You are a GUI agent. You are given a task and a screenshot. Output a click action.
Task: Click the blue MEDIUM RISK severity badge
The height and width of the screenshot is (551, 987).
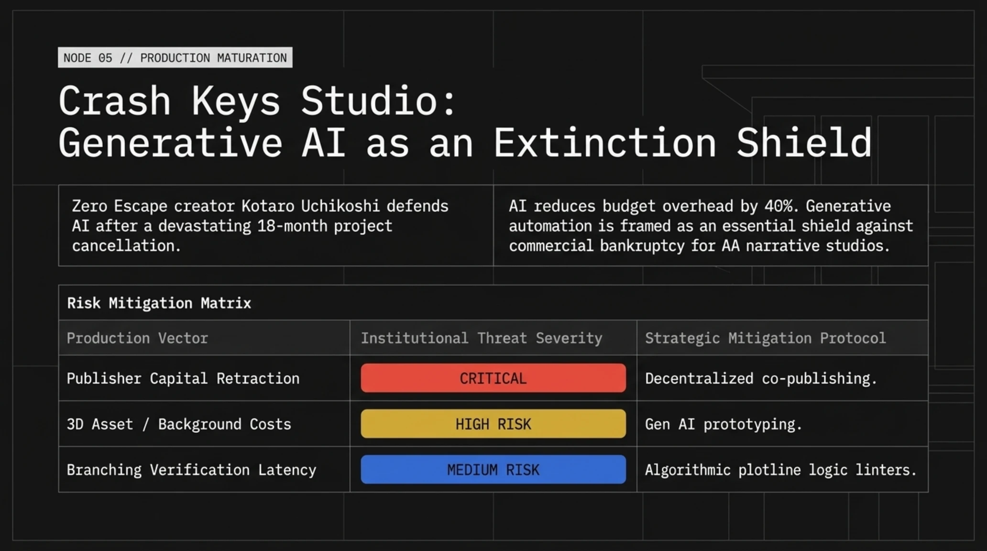[493, 469]
